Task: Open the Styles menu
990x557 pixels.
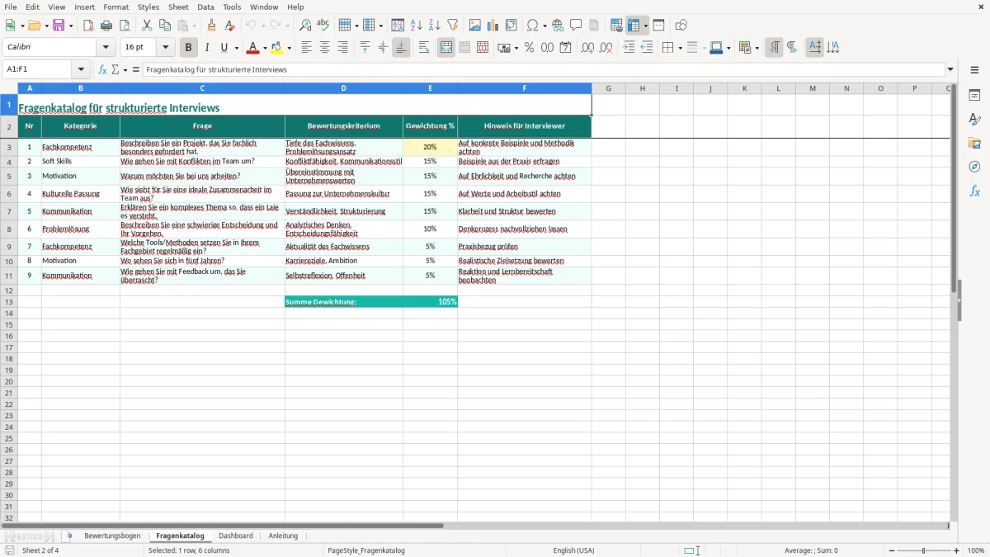Action: pyautogui.click(x=148, y=7)
